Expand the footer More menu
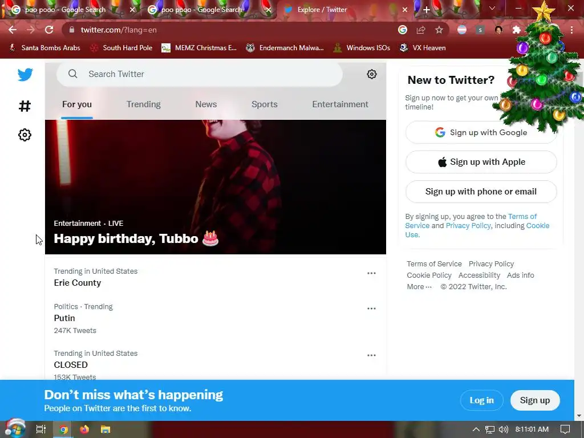Image resolution: width=584 pixels, height=438 pixels. (419, 286)
